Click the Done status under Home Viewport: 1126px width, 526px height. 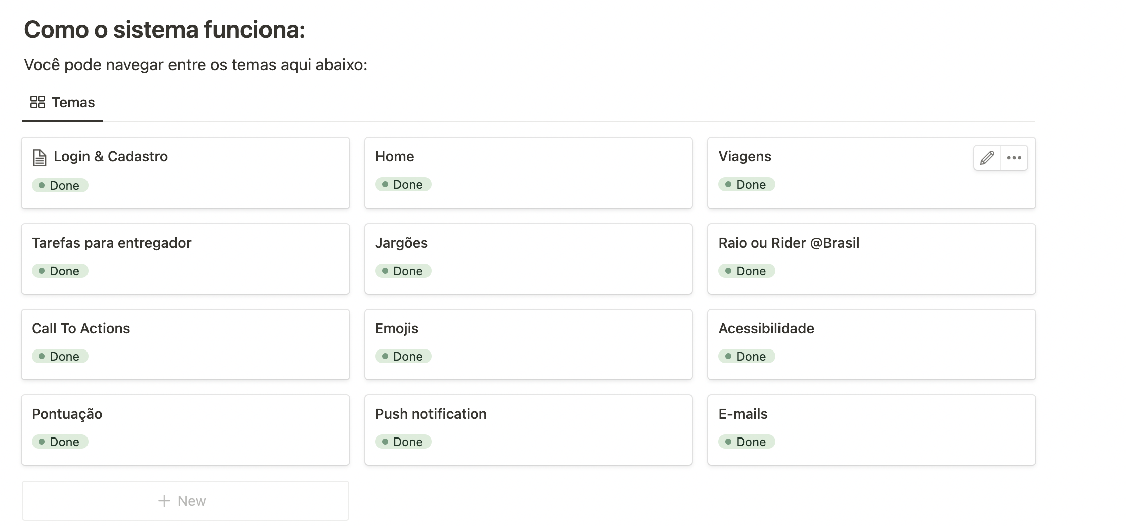click(403, 185)
